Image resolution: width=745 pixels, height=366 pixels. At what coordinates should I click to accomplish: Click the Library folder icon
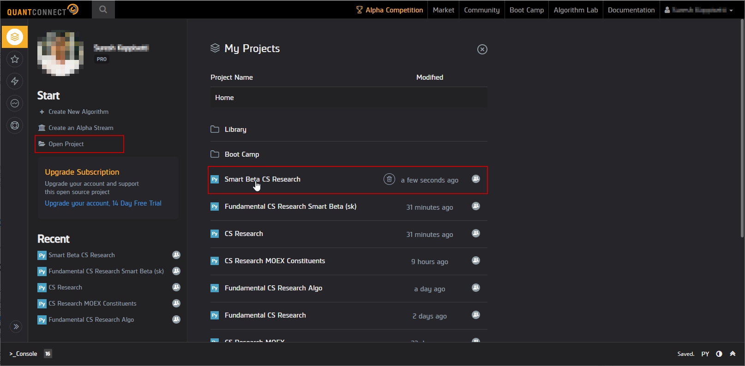215,129
